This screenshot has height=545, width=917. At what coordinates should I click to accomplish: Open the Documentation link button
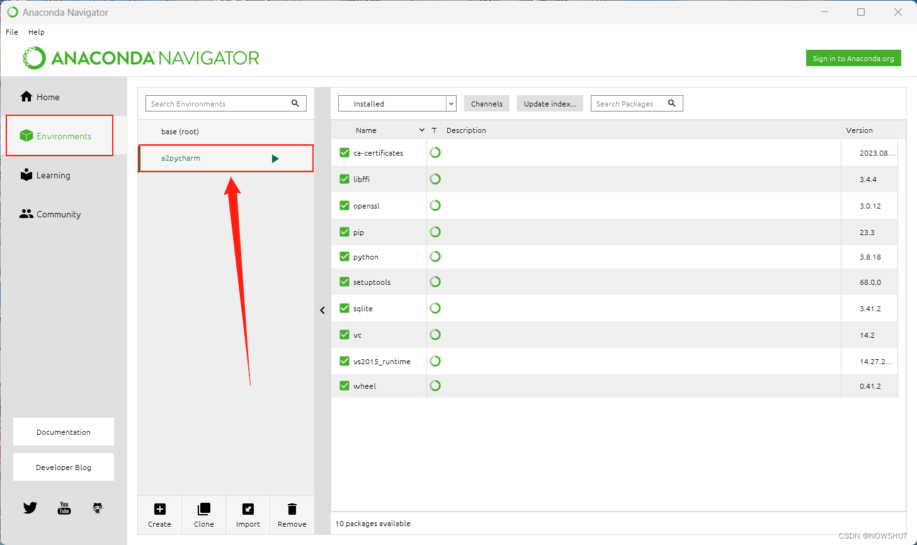click(x=64, y=432)
